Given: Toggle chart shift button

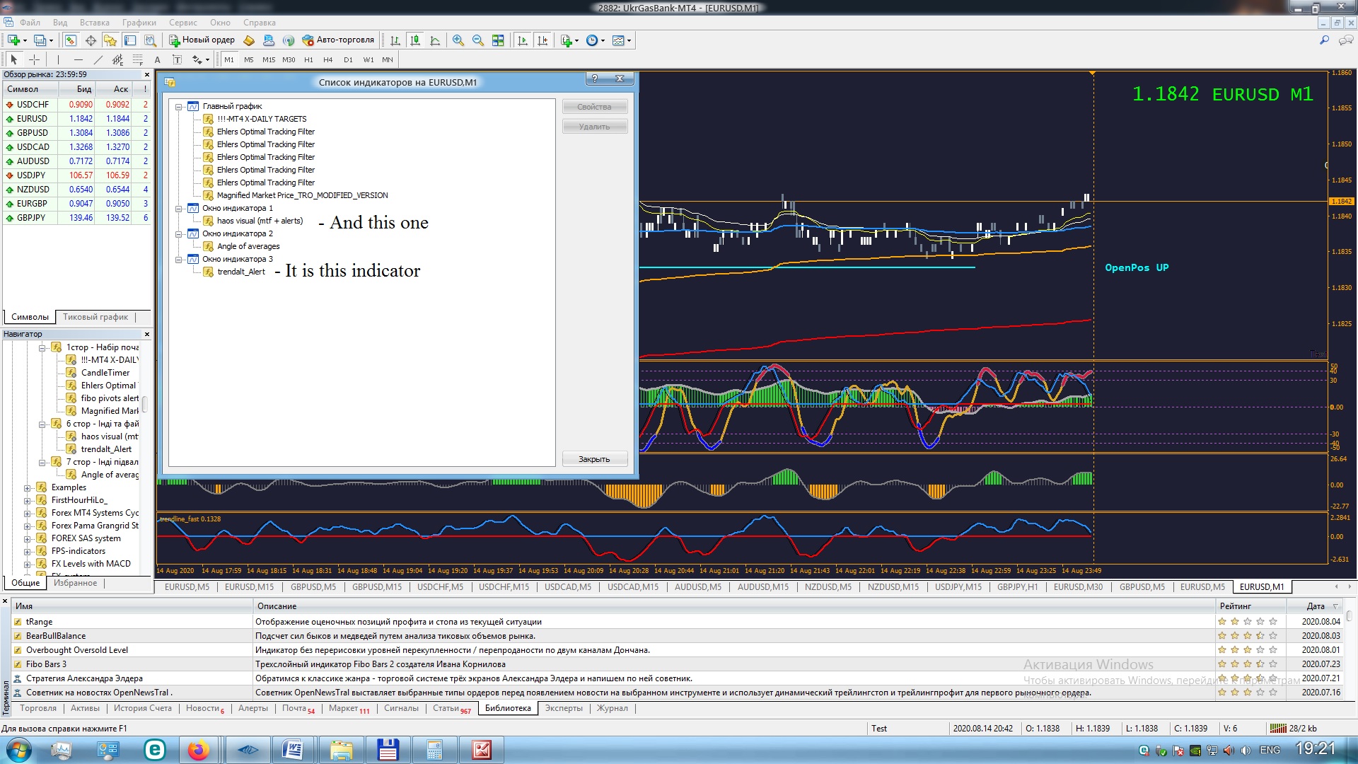Looking at the screenshot, I should pos(542,40).
